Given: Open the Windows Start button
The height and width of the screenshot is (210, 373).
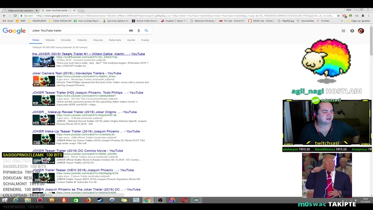Looking at the screenshot, I should click(x=5, y=200).
